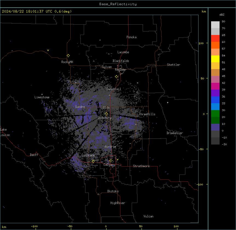Click the Limestone label
236x230 pixels.
pyautogui.click(x=42, y=97)
